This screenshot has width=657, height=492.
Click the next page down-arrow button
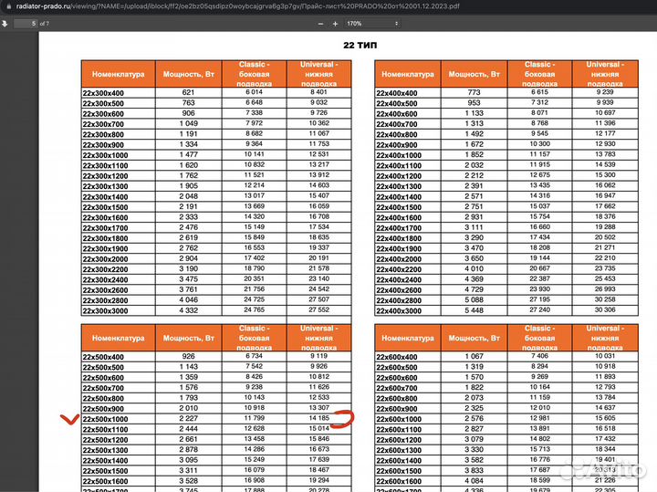coord(6,23)
